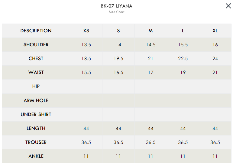
Task: Click the ARM HOLE row label
Action: pyautogui.click(x=36, y=100)
